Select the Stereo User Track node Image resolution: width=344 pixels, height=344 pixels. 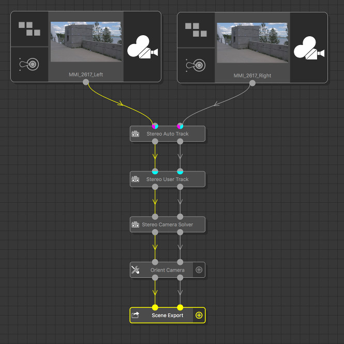pyautogui.click(x=168, y=179)
